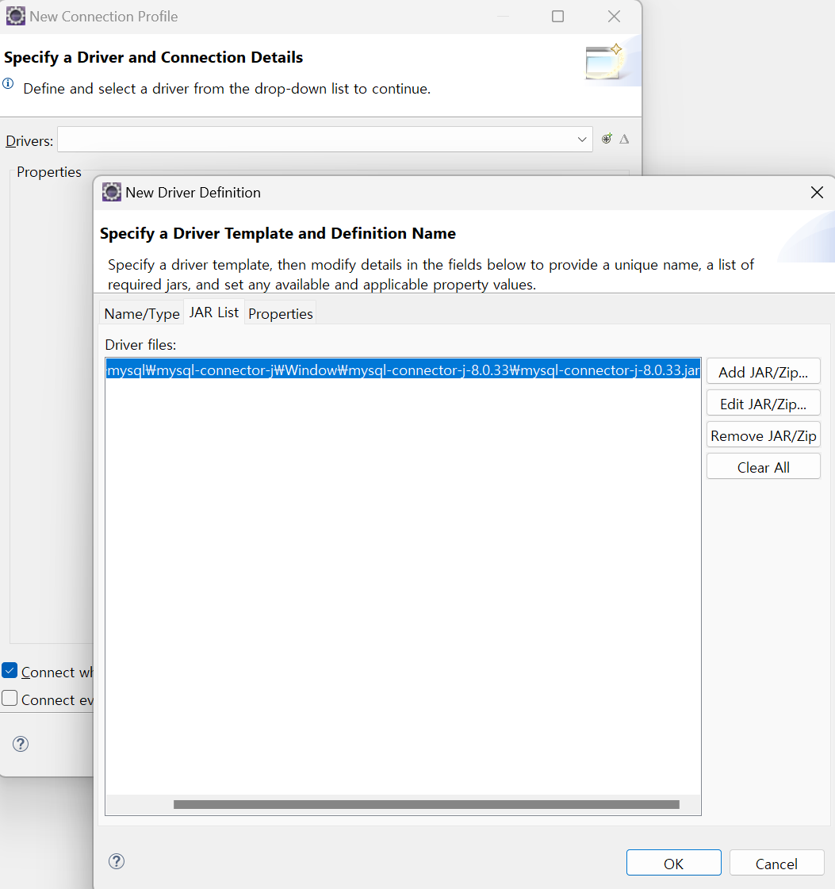Select the JAR List tab

click(213, 312)
